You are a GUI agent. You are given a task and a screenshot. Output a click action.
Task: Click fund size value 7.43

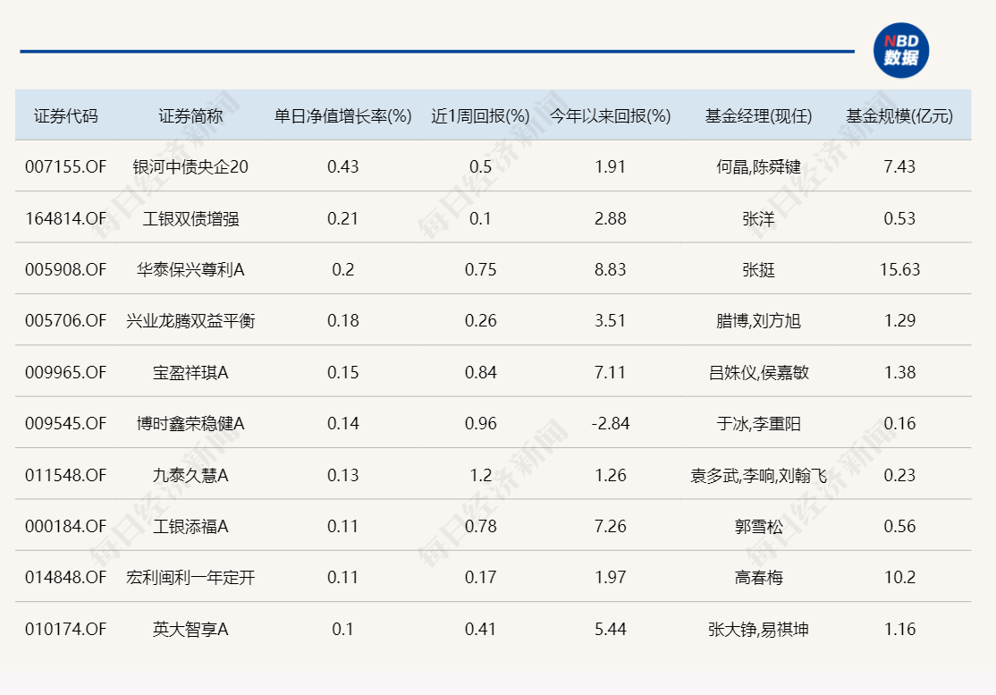(899, 167)
